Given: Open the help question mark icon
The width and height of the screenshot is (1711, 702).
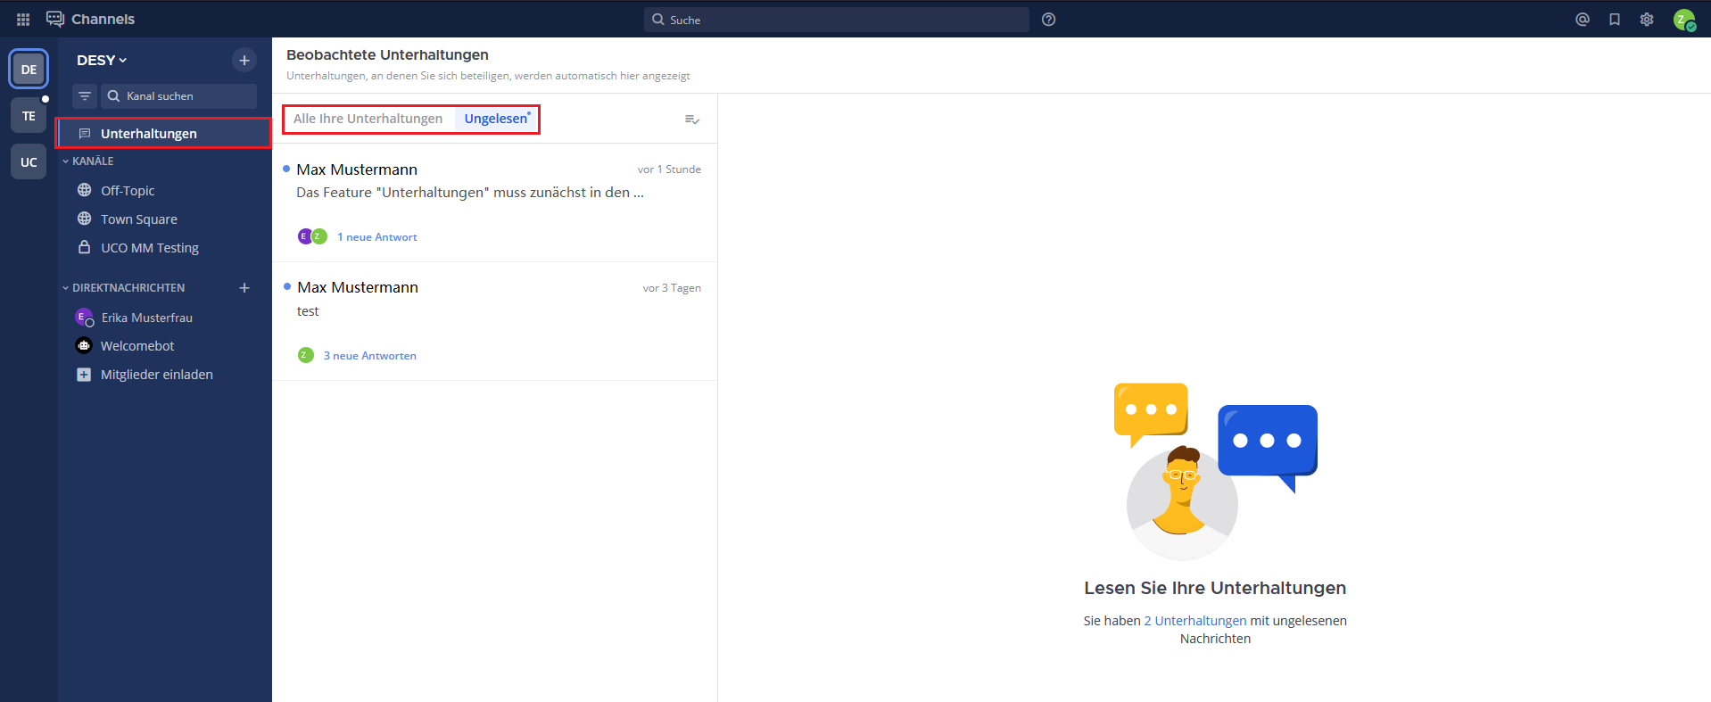Looking at the screenshot, I should point(1048,20).
